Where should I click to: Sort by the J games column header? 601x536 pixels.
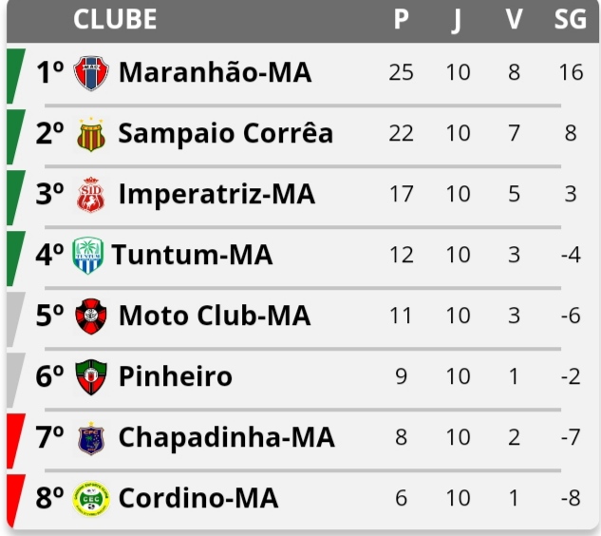point(458,20)
